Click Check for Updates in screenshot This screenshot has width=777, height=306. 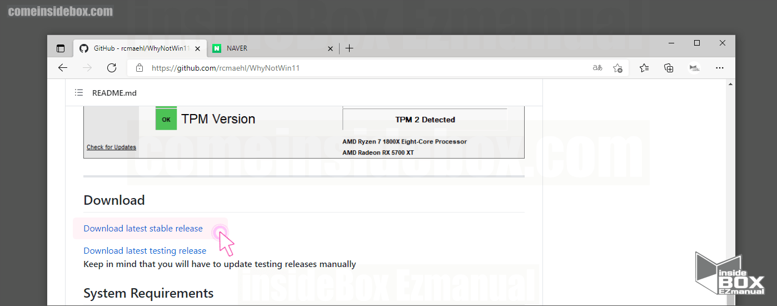pyautogui.click(x=111, y=147)
